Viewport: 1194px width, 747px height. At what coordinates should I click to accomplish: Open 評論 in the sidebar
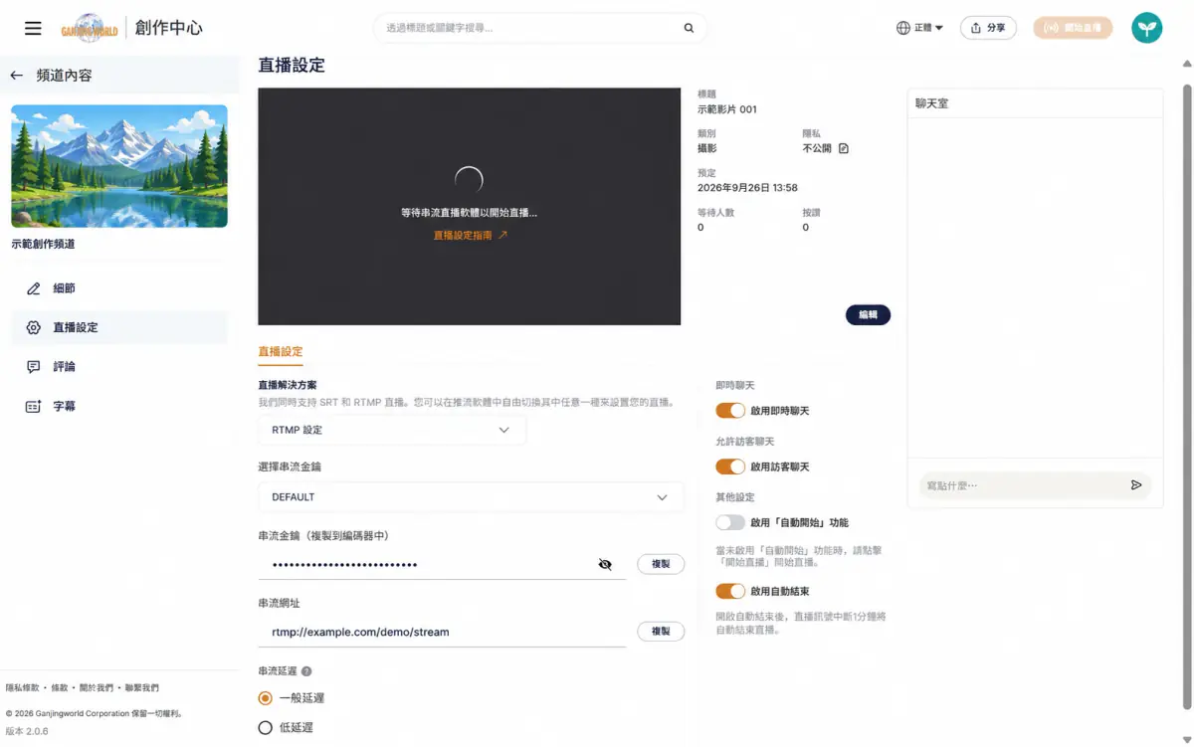coord(119,367)
